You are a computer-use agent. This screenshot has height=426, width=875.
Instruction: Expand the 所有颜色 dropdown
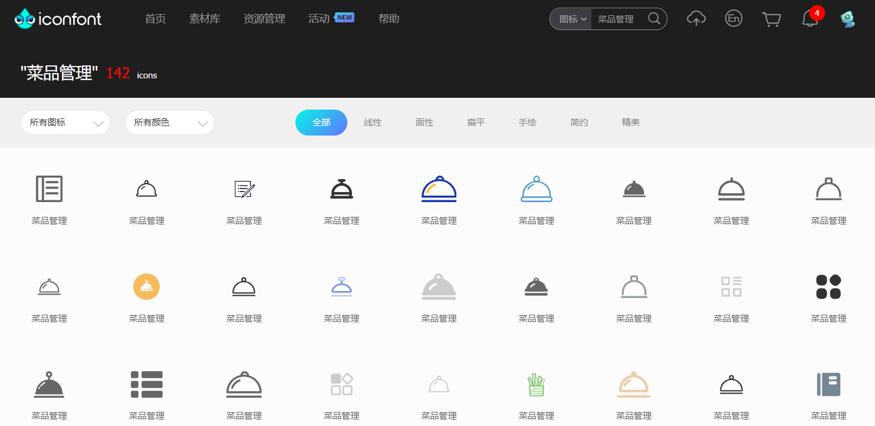pyautogui.click(x=170, y=123)
